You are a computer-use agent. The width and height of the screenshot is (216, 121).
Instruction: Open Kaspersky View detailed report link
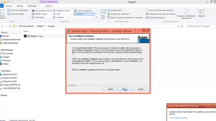178,118
